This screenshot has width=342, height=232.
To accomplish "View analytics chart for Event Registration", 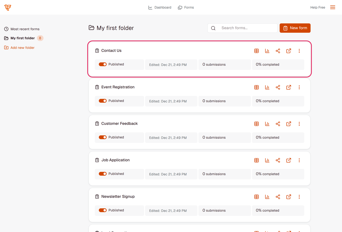I will [267, 87].
